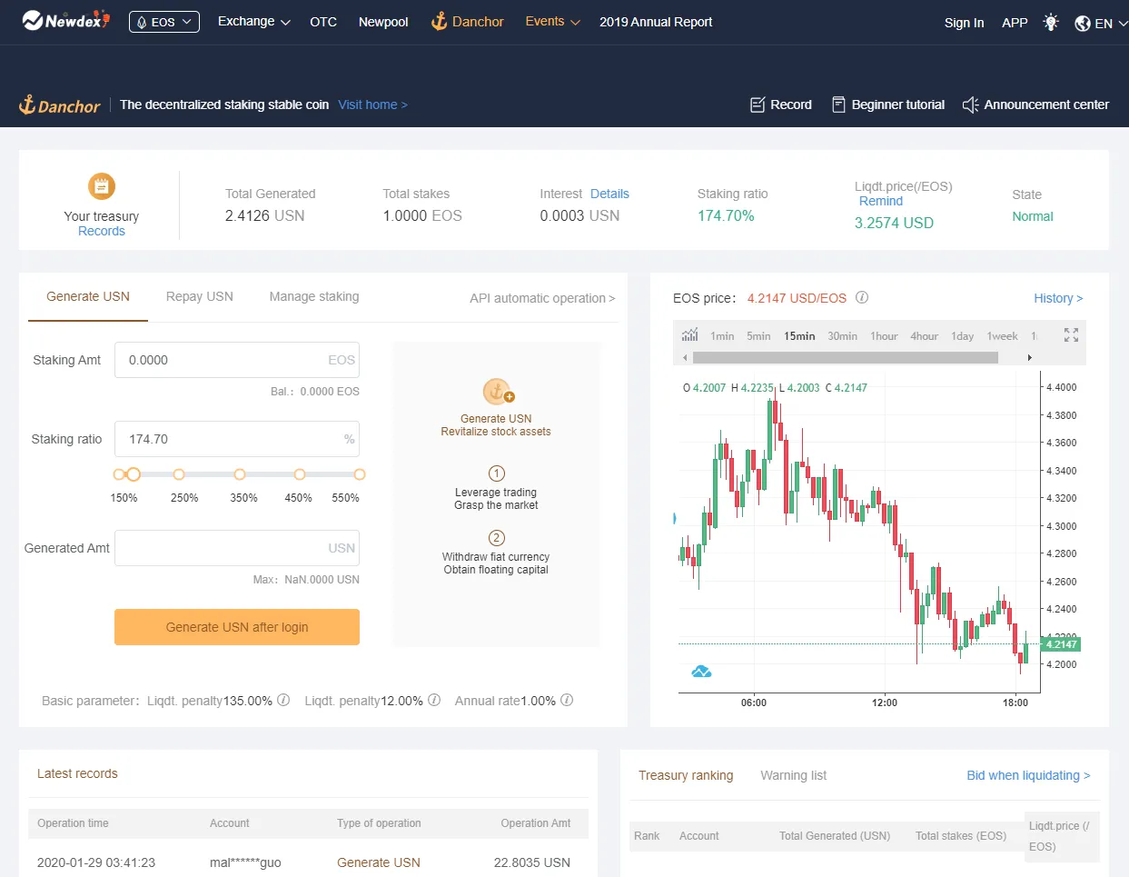Select the 1week chart interval
The height and width of the screenshot is (877, 1129).
[x=1002, y=336]
